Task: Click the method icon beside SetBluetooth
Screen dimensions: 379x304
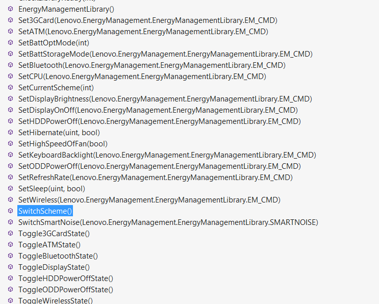Action: [10, 65]
